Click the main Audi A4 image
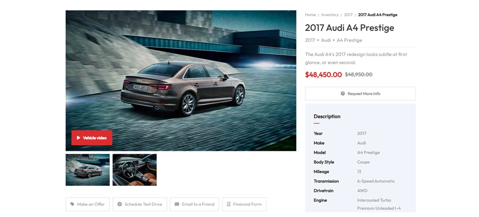Screen dimensions: 479x217 (181, 81)
